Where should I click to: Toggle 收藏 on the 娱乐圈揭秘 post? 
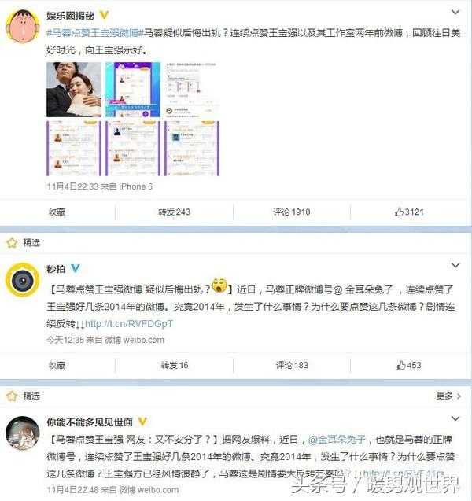click(x=57, y=212)
